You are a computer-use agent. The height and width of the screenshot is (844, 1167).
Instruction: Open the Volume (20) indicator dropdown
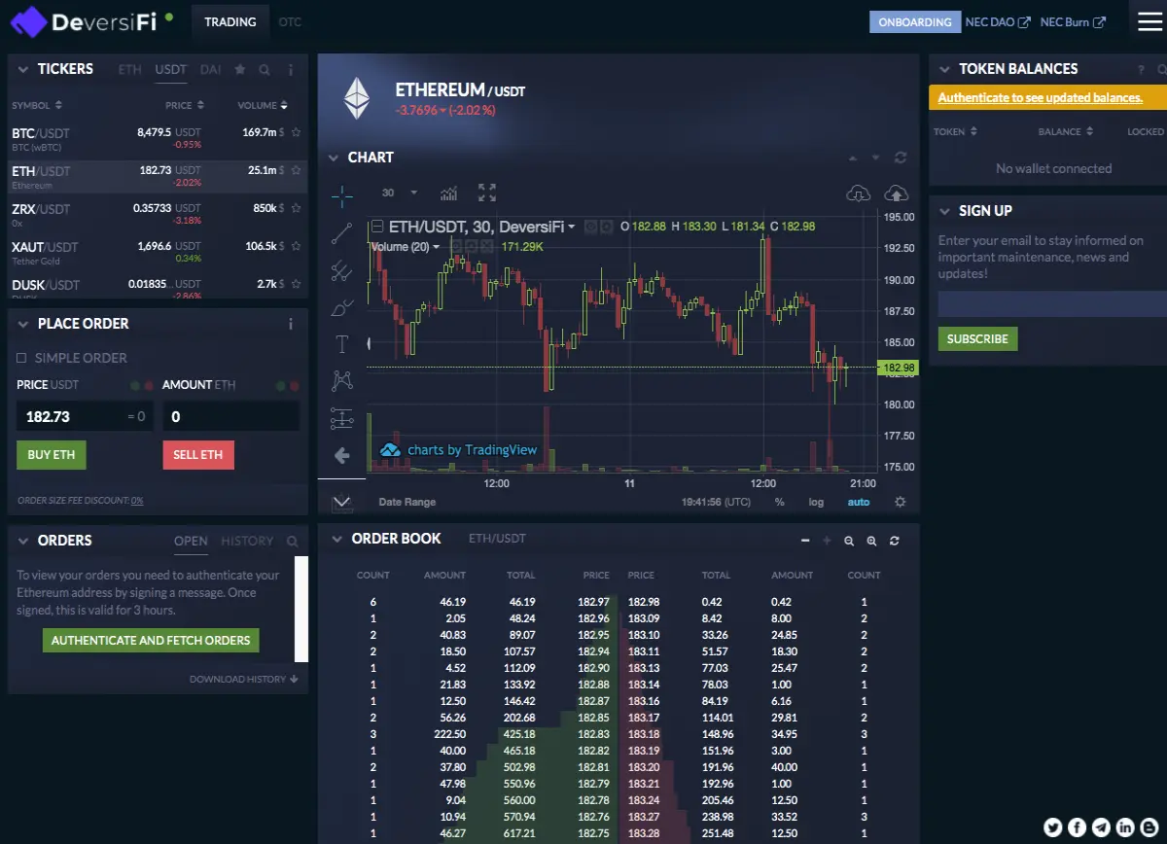pos(436,247)
